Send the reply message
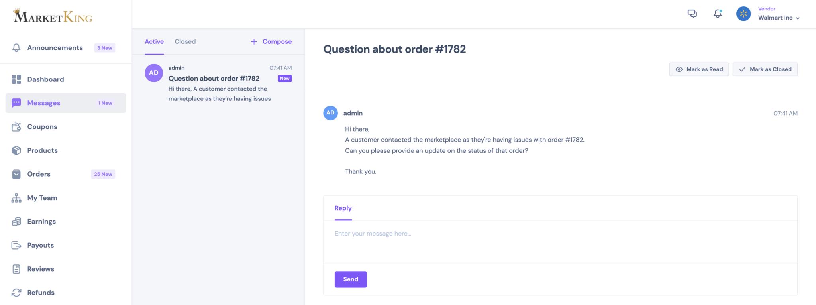This screenshot has width=816, height=305. point(351,279)
